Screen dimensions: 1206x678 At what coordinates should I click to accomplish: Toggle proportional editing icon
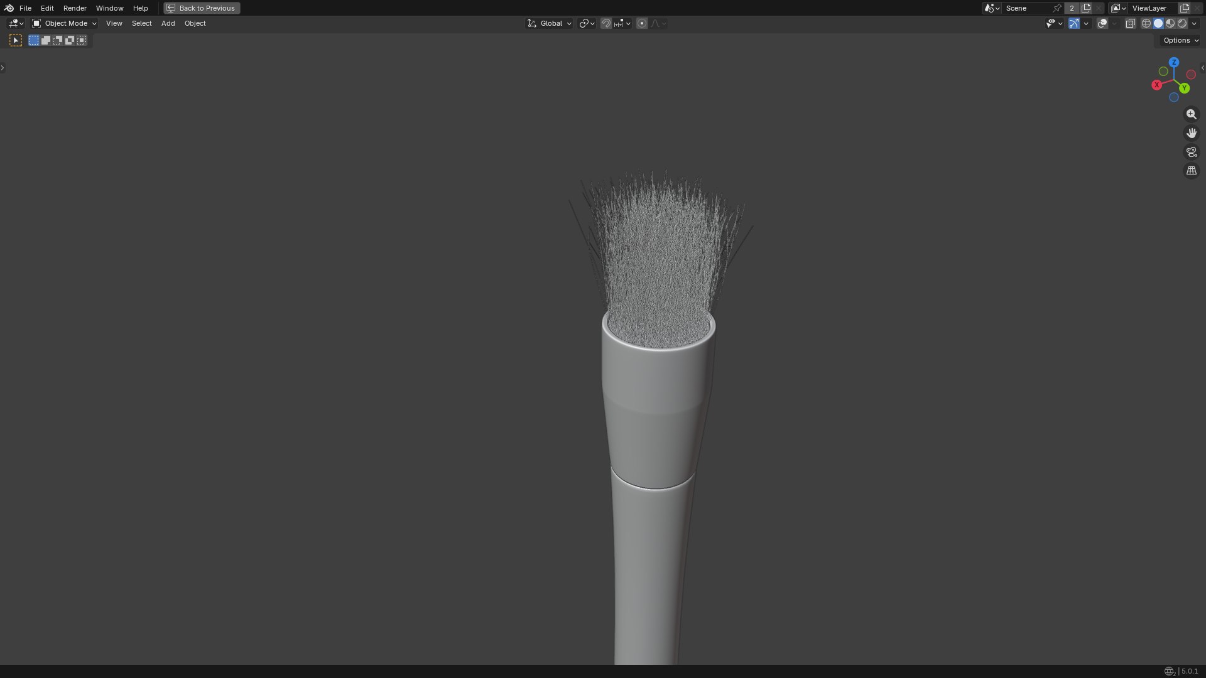tap(641, 23)
